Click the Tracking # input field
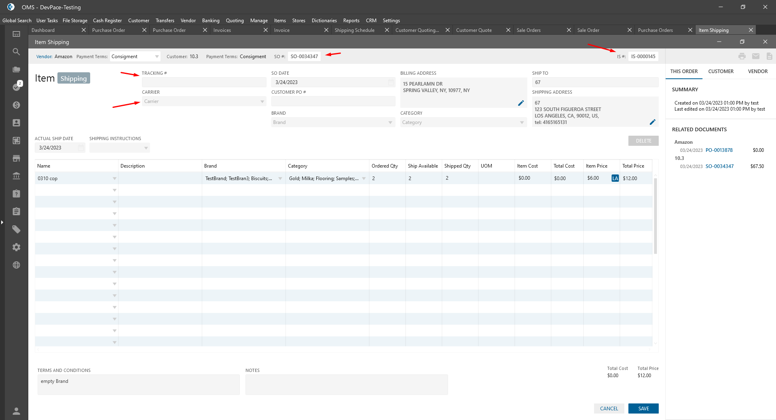Screen dimensions: 776x420 204,82
